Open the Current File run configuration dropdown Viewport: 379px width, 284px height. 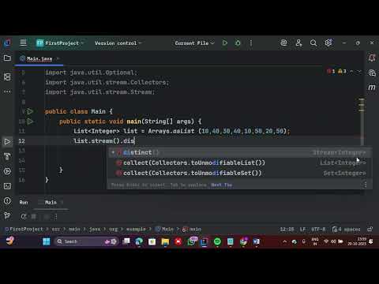(195, 43)
